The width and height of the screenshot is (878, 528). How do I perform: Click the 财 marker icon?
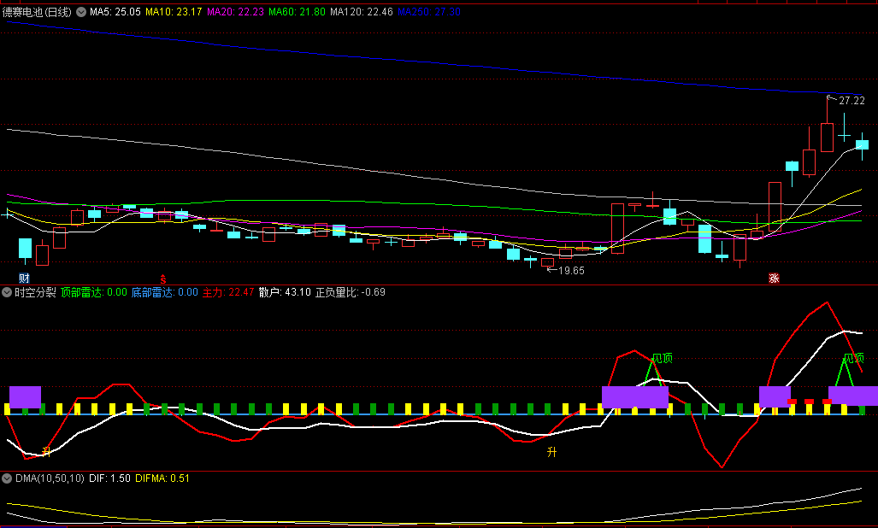(24, 278)
